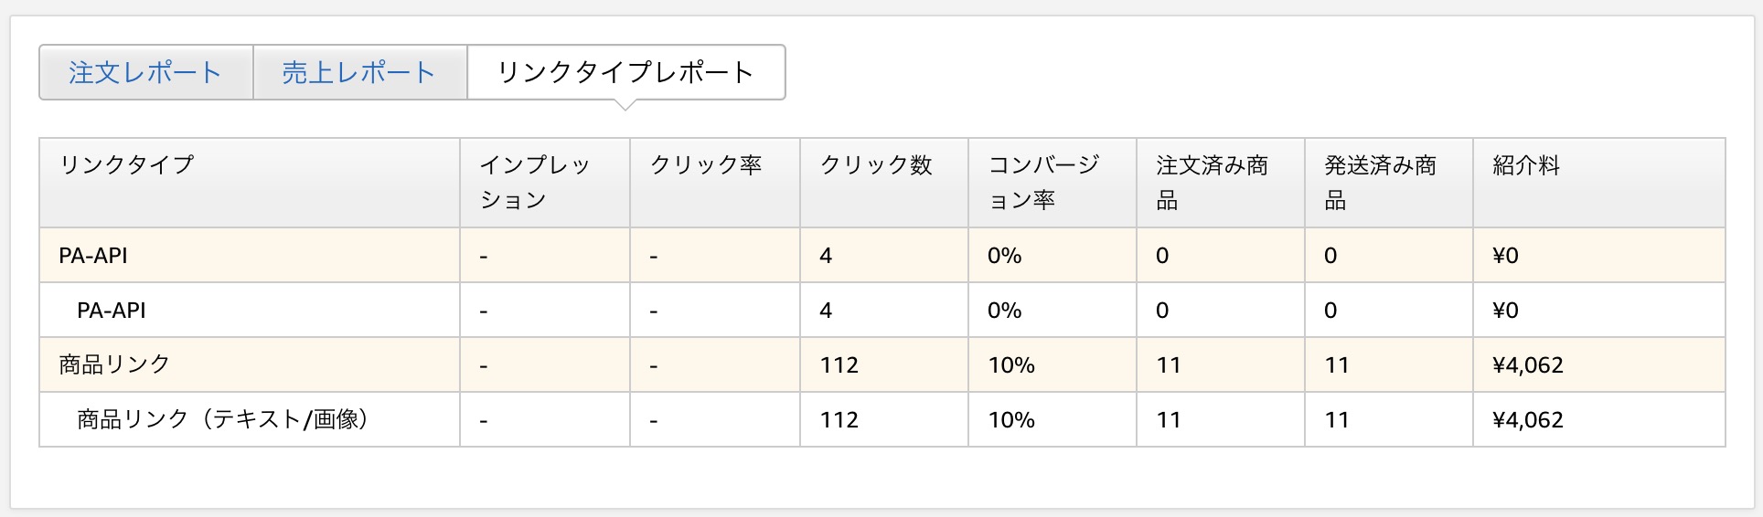Select the highlighted PA-API group row
The height and width of the screenshot is (517, 1763).
(x=882, y=255)
